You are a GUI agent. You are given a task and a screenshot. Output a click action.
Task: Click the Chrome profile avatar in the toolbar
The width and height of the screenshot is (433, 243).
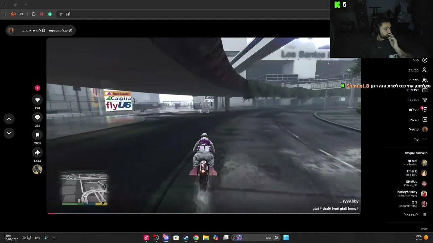coord(13,14)
